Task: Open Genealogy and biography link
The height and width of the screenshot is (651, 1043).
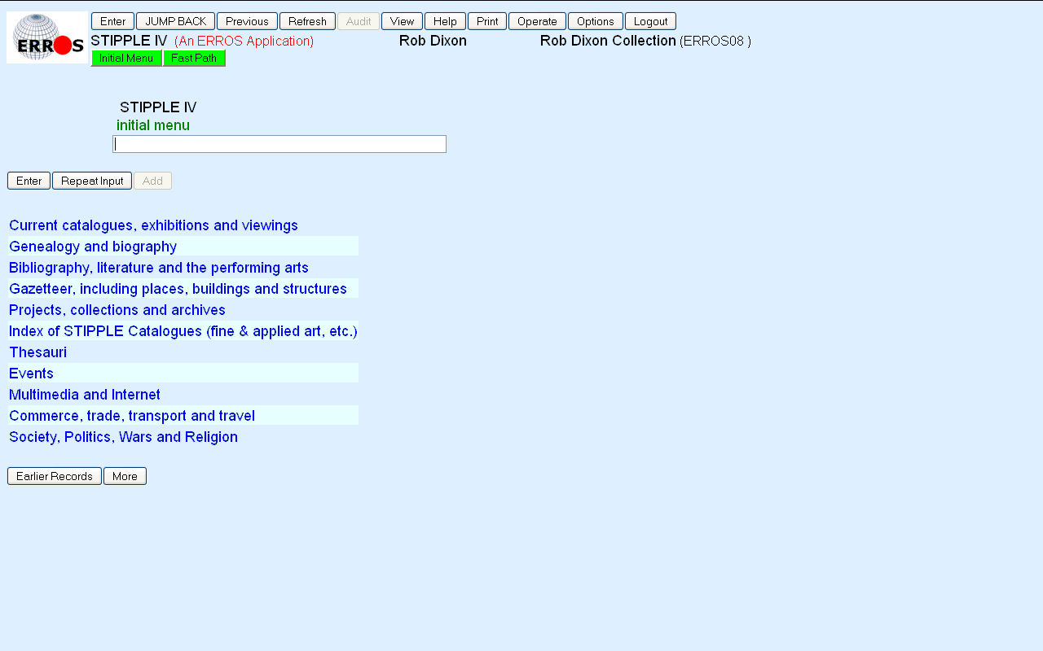Action: click(93, 247)
